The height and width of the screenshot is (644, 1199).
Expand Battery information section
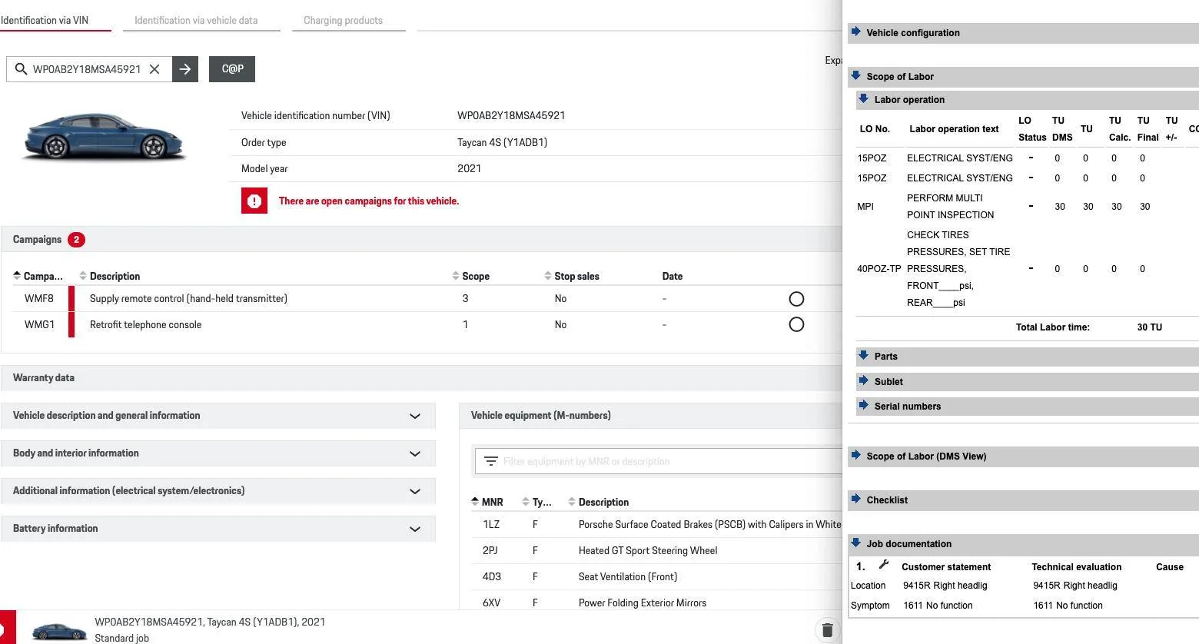(x=218, y=529)
